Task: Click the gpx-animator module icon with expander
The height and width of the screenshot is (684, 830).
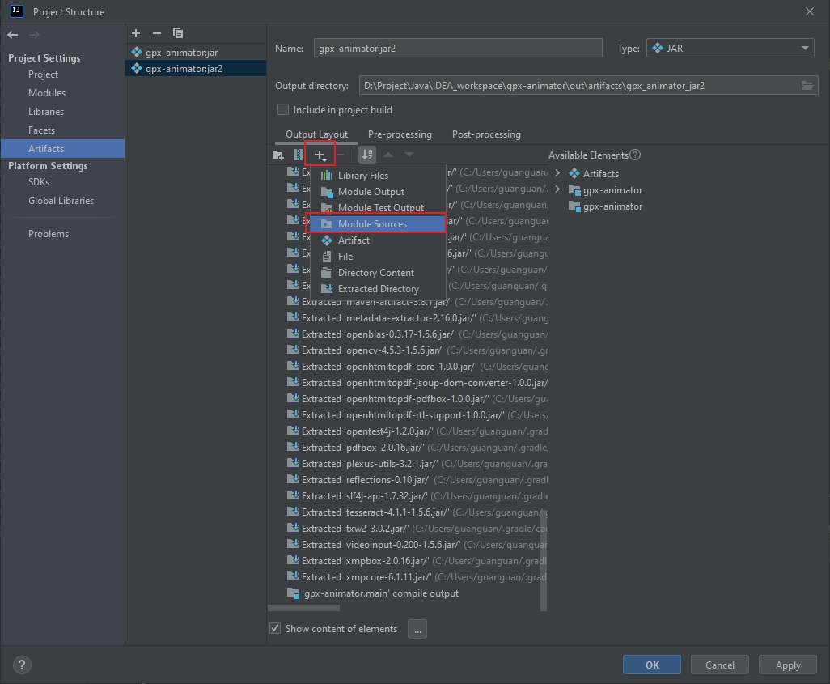Action: [575, 190]
